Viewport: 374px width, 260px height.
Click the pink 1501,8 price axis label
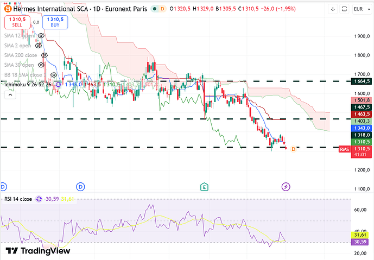pos(362,100)
